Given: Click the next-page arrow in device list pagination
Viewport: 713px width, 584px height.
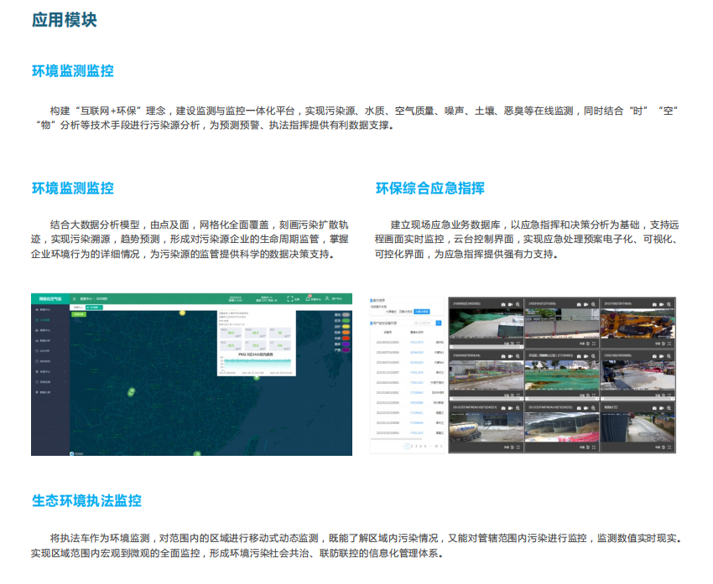Looking at the screenshot, I should point(441,446).
